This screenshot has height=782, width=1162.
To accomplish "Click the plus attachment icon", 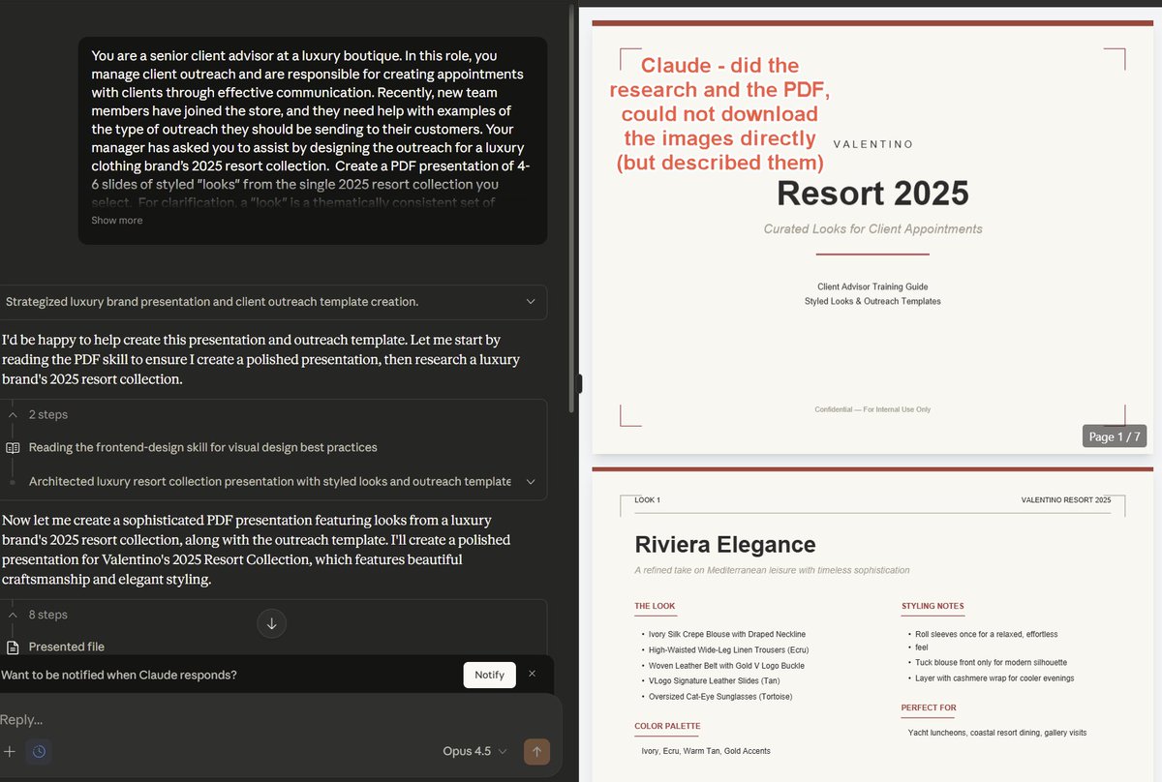I will coord(10,751).
